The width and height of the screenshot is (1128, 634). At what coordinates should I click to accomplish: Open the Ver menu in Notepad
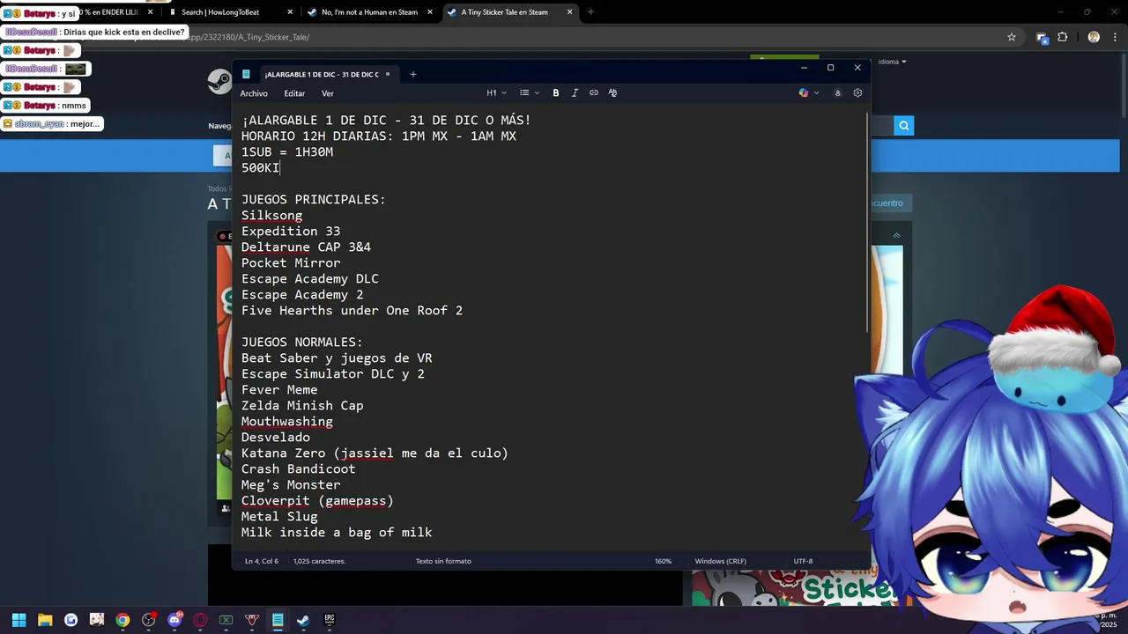[x=328, y=93]
